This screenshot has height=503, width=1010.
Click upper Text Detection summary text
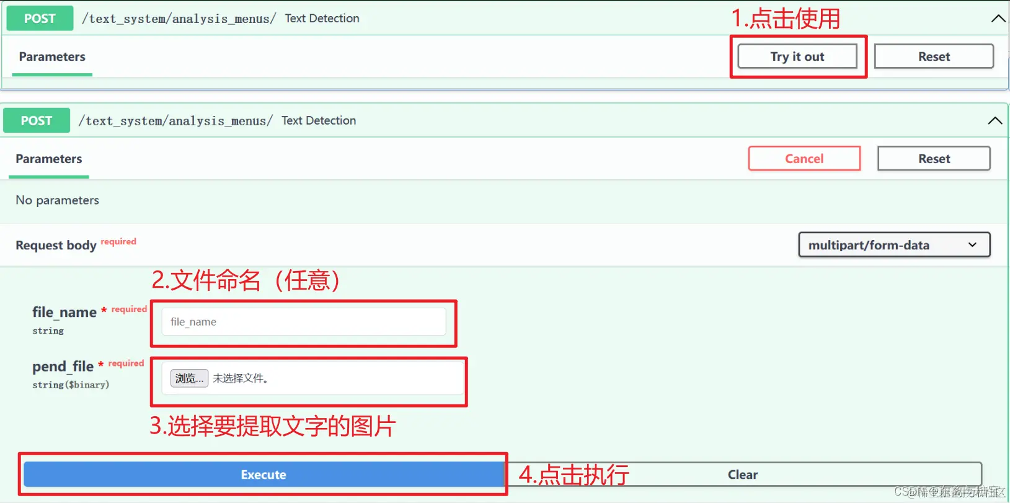coord(322,19)
